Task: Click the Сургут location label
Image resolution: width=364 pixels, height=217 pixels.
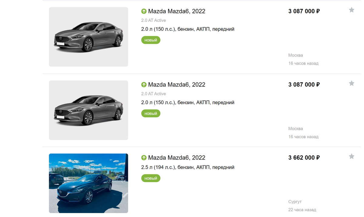Action: (x=295, y=202)
